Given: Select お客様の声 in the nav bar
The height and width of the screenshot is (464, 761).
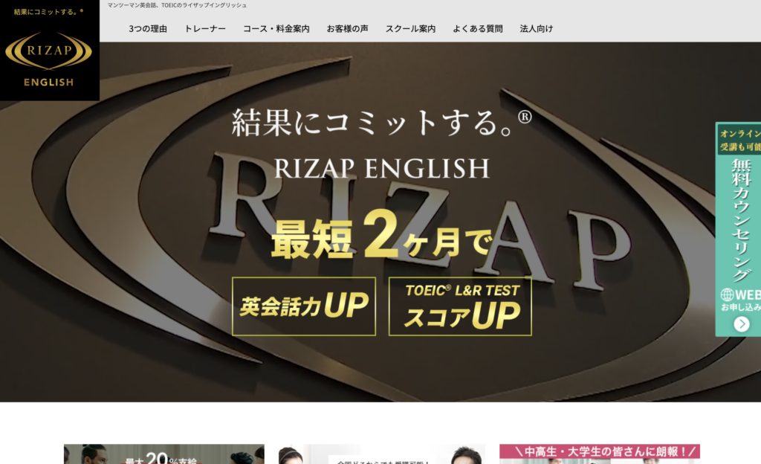Looking at the screenshot, I should [347, 29].
